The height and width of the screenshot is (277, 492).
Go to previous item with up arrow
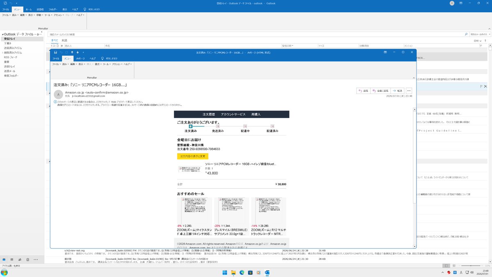pos(72,53)
